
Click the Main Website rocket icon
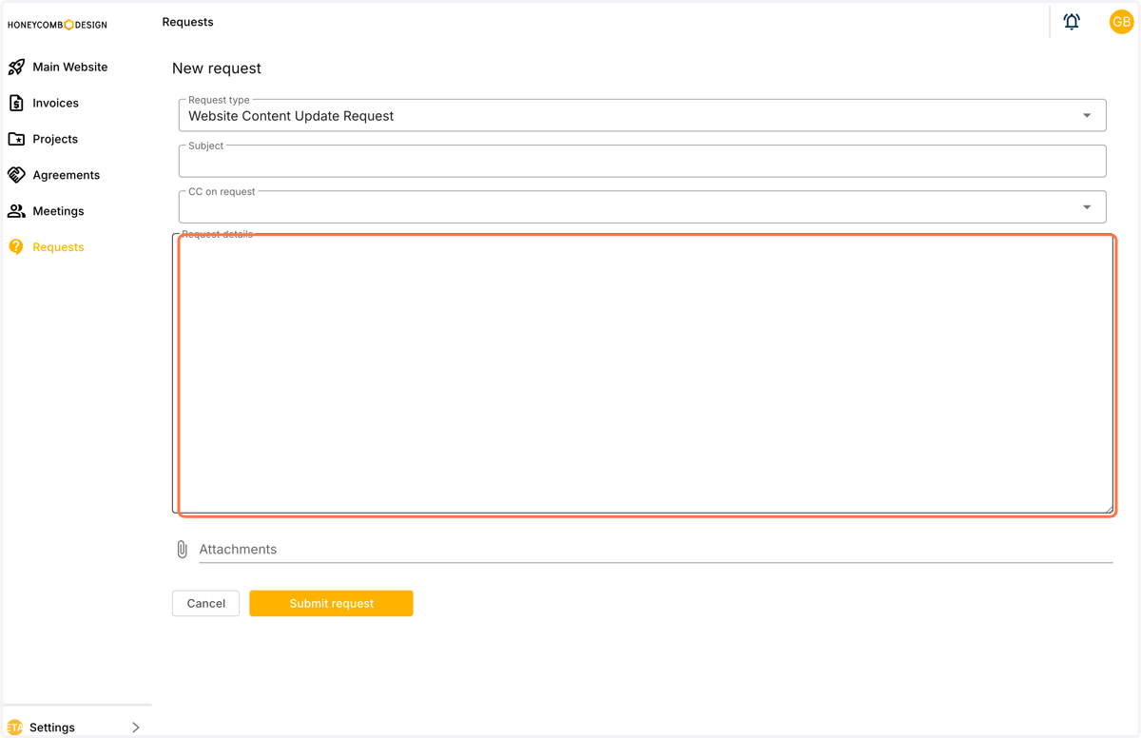pyautogui.click(x=16, y=68)
